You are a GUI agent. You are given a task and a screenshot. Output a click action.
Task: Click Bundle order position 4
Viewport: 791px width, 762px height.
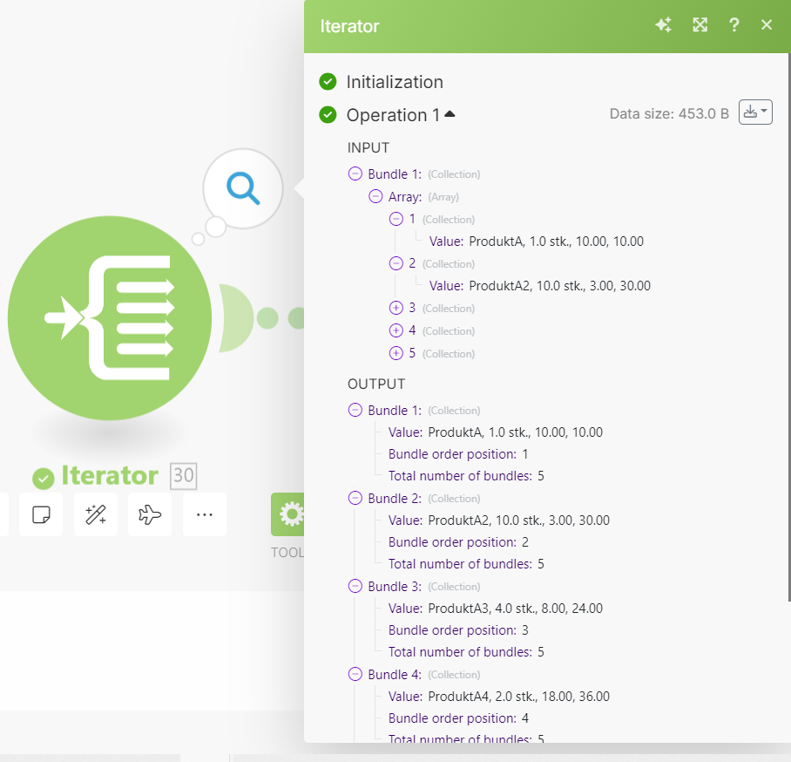click(x=458, y=718)
